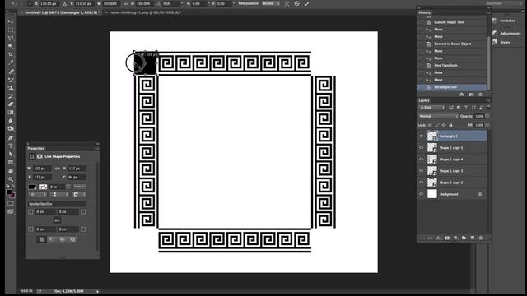Toggle warp mode icon in options bar
Image resolution: width=527 pixels, height=296 pixels.
(x=287, y=3)
